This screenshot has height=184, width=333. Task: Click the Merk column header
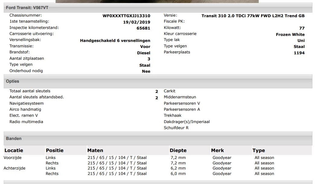click(x=217, y=150)
